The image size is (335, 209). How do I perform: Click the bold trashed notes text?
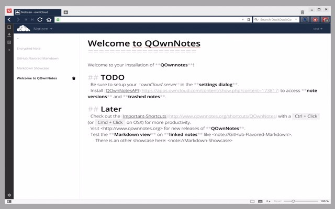click(144, 97)
